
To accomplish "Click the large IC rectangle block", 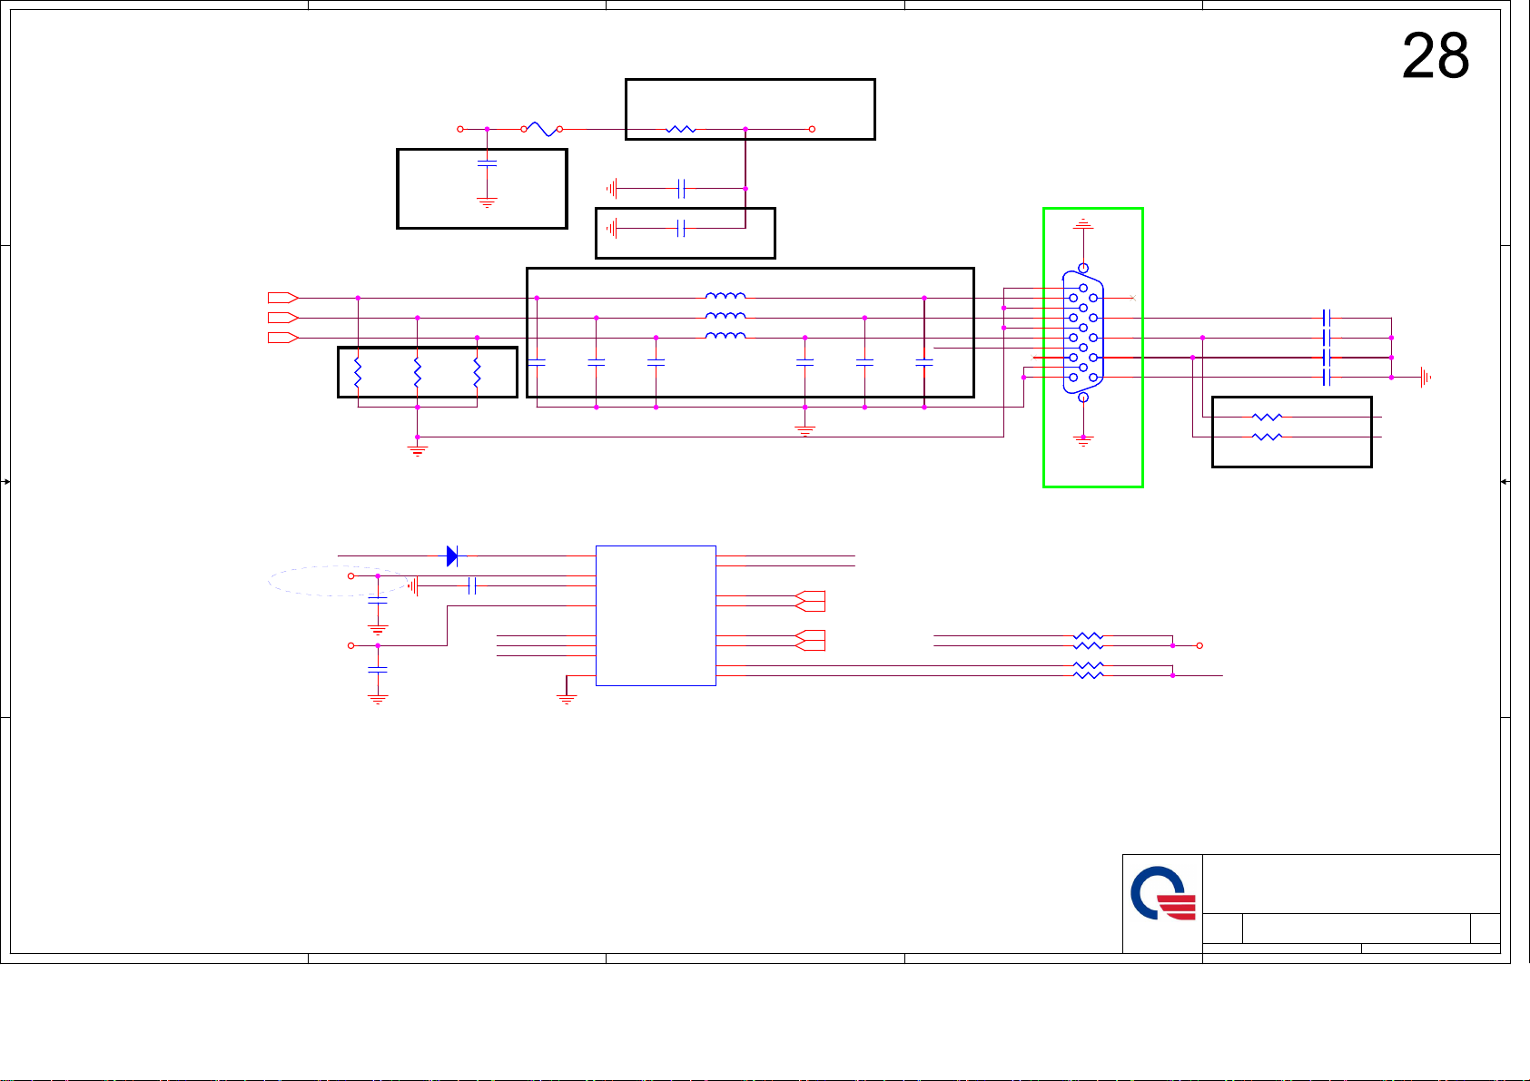I will [656, 615].
